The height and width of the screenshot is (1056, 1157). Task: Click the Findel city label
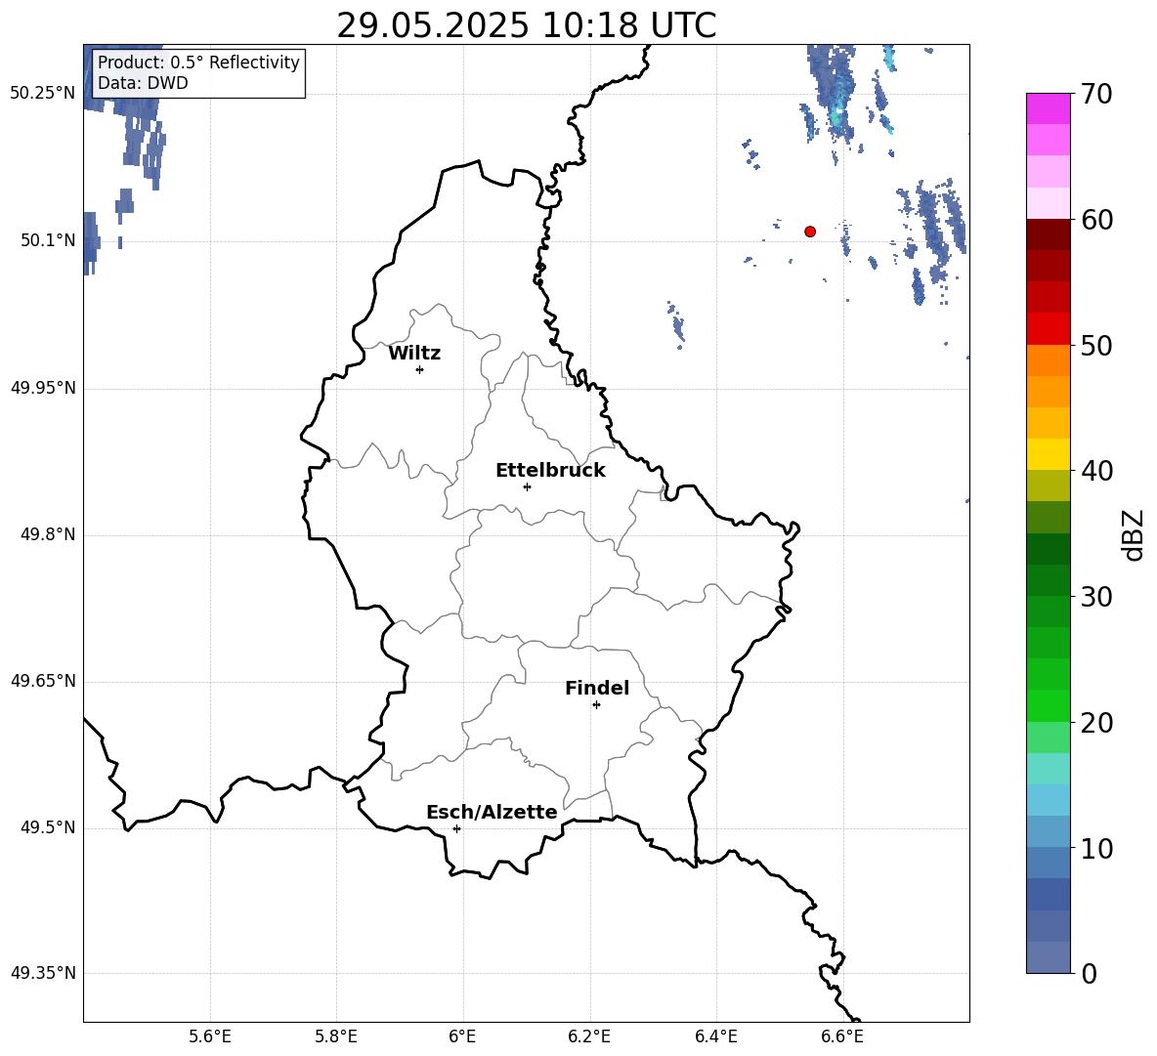pyautogui.click(x=597, y=688)
